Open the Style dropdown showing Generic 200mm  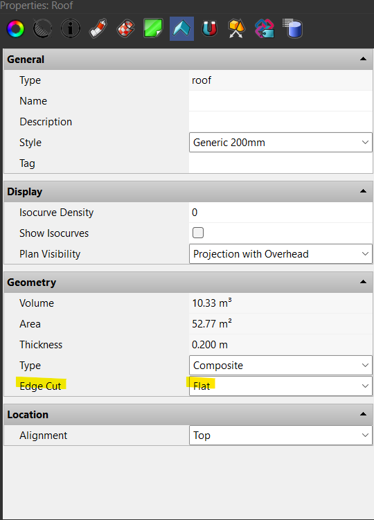click(280, 142)
